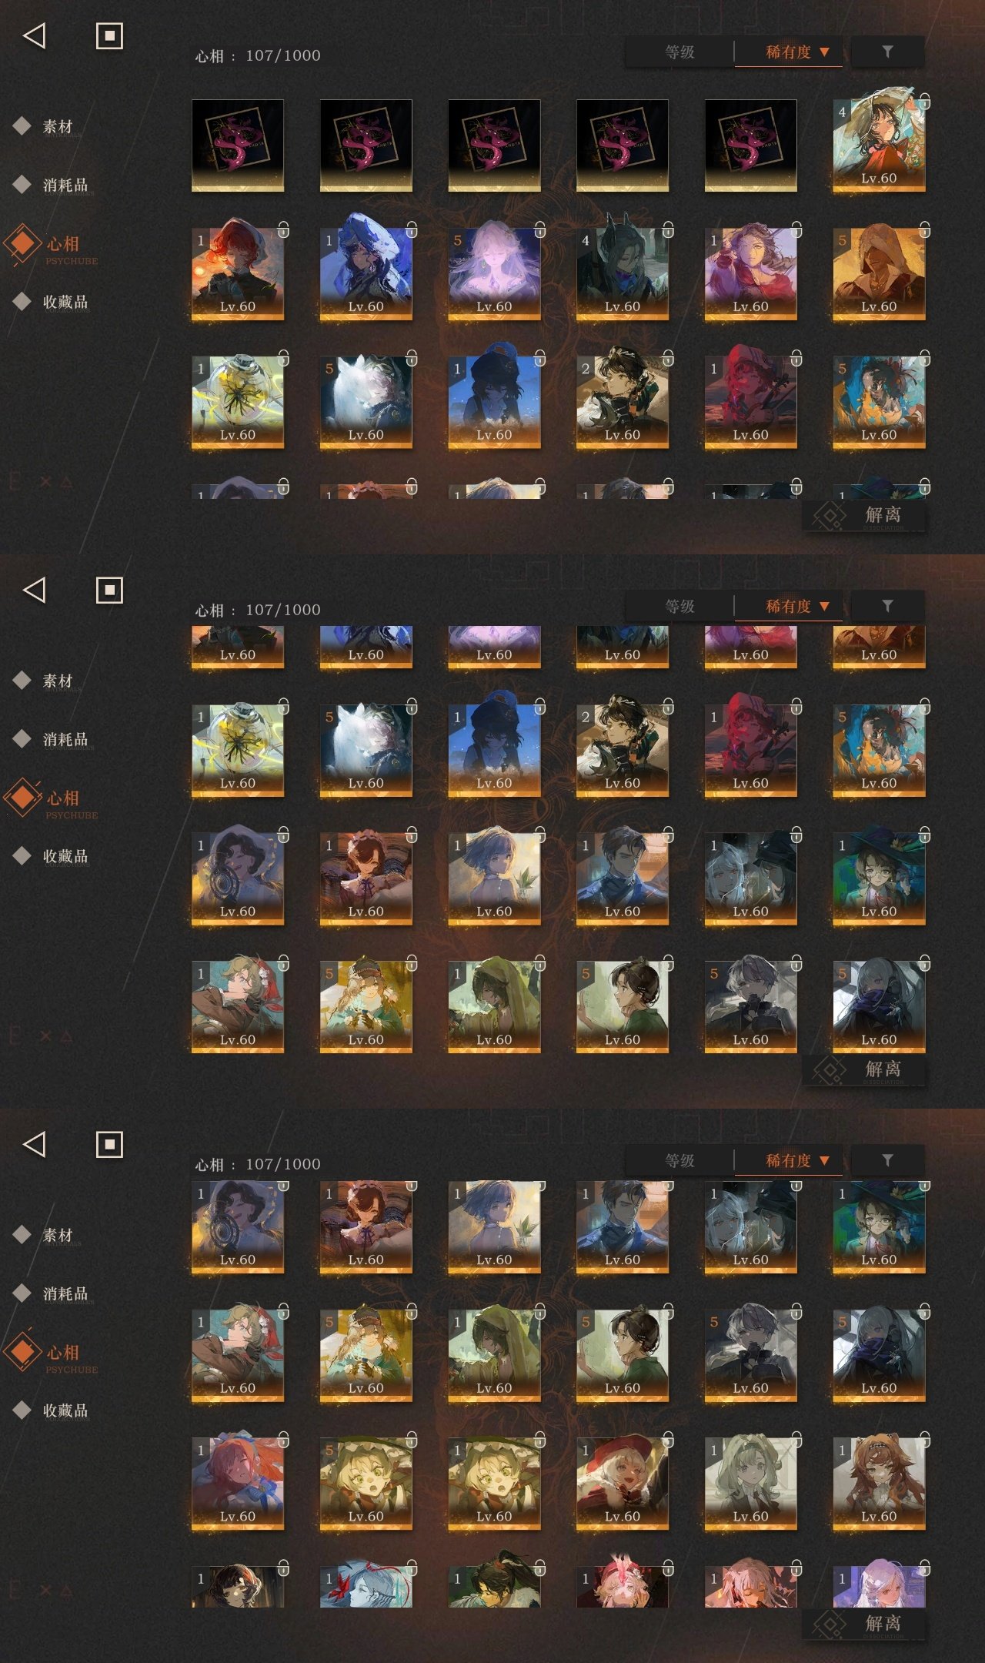Image resolution: width=985 pixels, height=1663 pixels.
Task: Click the orange diamond 心相 PSYCHUBE icon in topmost panel
Action: point(22,243)
